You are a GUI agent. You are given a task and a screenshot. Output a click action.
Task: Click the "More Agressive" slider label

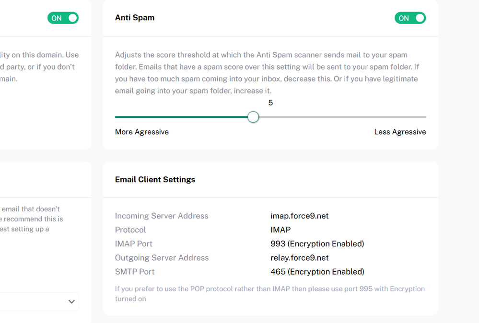(142, 132)
